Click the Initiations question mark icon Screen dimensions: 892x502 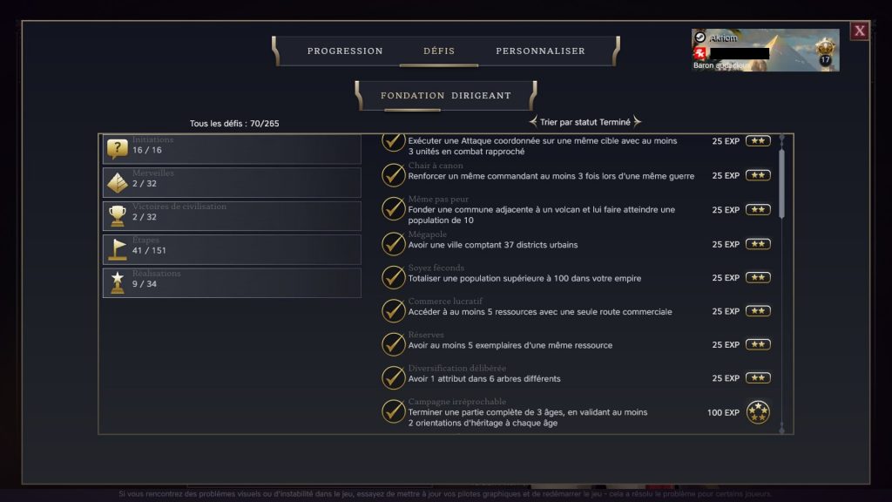click(x=117, y=149)
